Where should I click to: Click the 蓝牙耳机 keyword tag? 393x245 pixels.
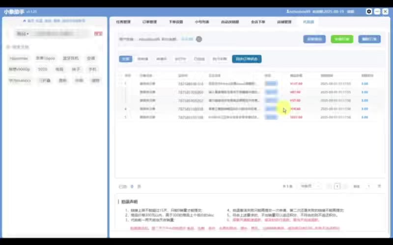pos(68,58)
